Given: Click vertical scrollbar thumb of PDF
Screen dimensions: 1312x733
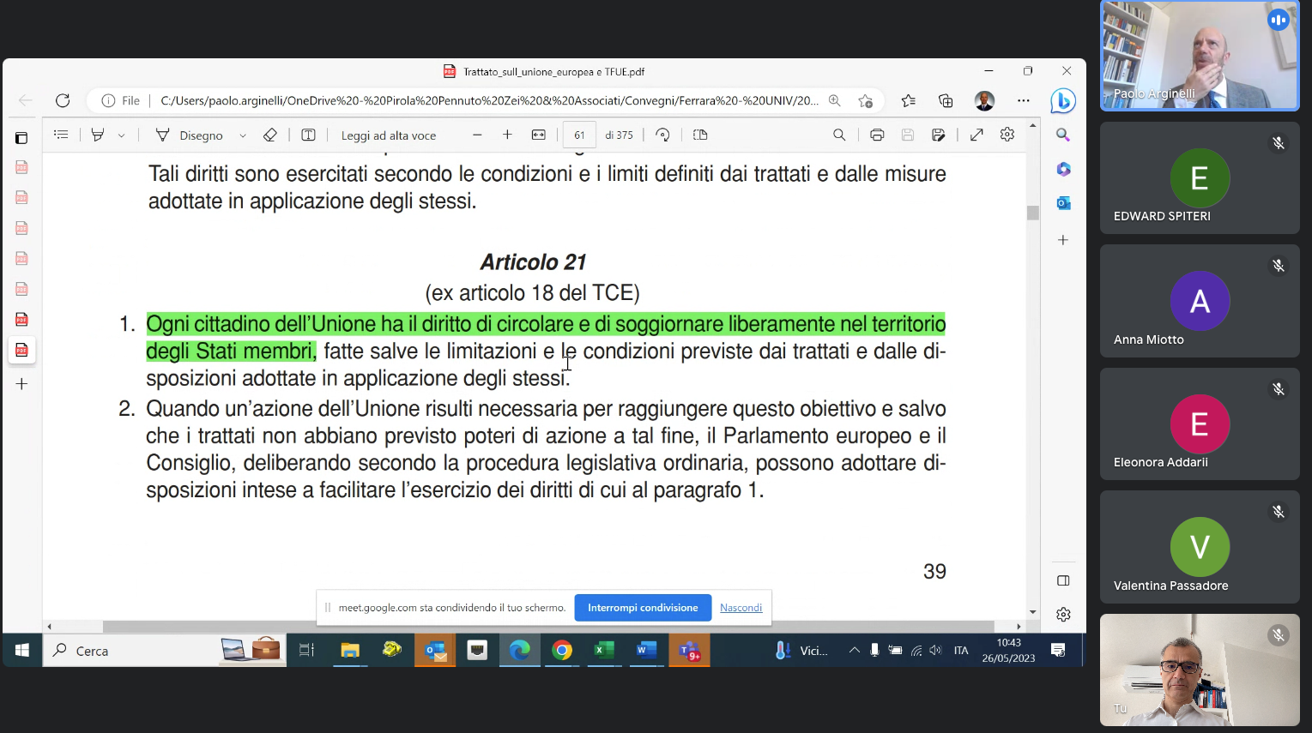Looking at the screenshot, I should click(1032, 213).
